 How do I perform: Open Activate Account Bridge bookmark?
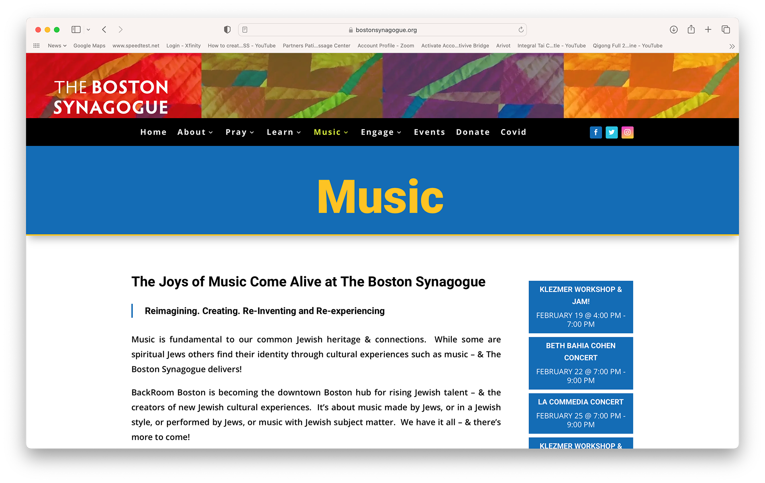click(455, 46)
